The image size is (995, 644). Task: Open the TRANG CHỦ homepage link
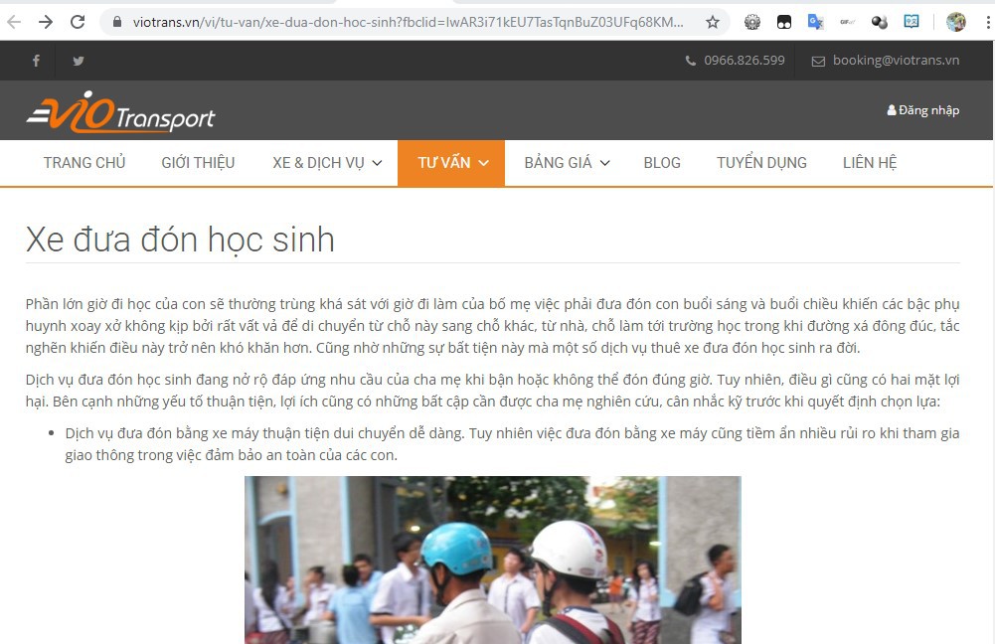83,162
